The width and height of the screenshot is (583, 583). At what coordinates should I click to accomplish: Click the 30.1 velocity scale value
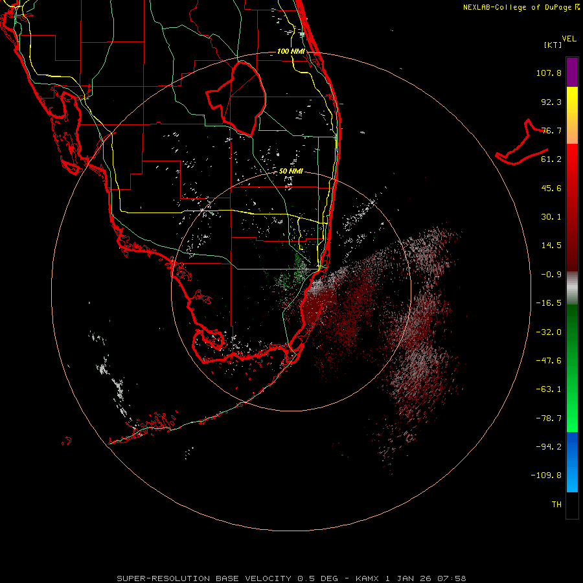551,217
